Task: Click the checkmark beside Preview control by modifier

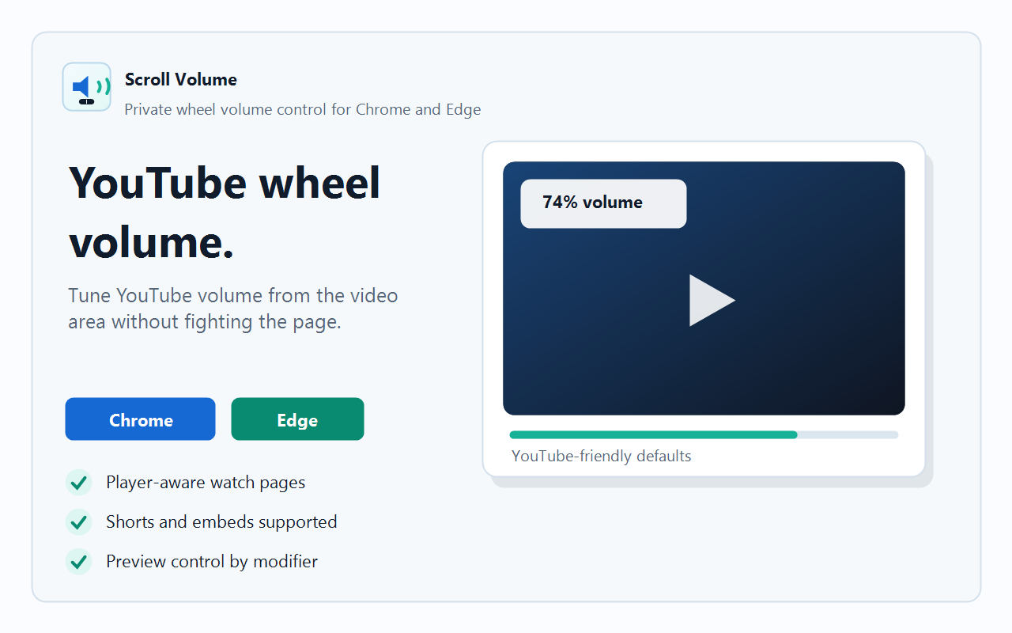Action: point(78,561)
